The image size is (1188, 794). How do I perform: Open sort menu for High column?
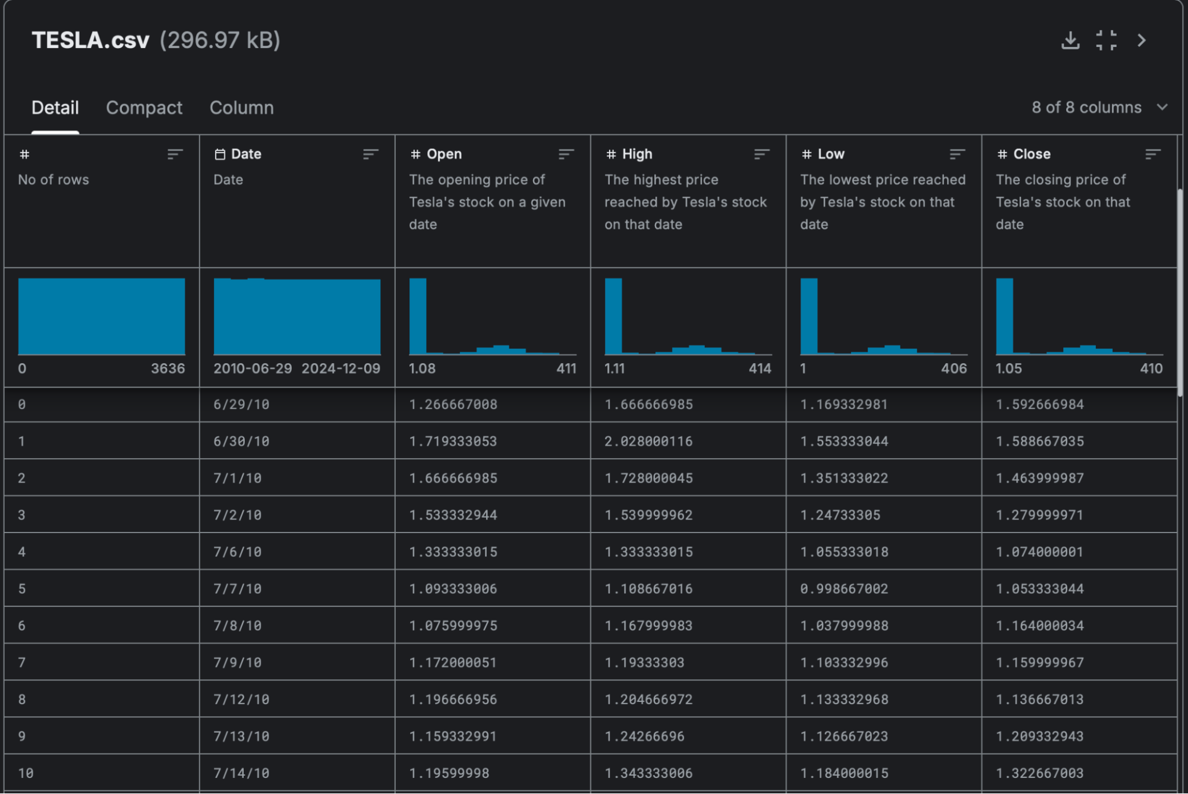pos(761,155)
